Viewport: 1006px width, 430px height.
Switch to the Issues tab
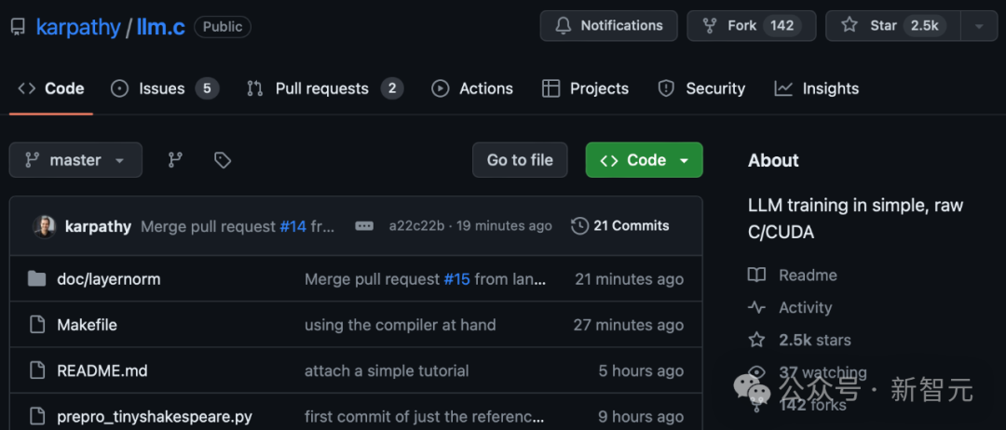(x=163, y=88)
